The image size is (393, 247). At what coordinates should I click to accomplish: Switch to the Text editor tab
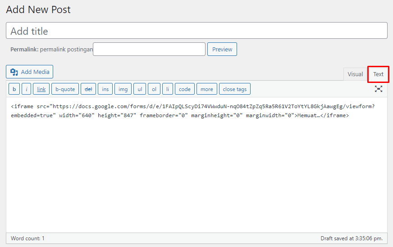point(378,74)
